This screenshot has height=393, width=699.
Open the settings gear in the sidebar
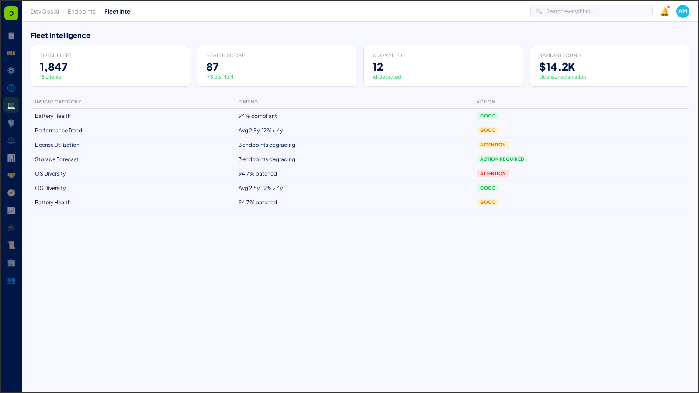click(x=11, y=70)
